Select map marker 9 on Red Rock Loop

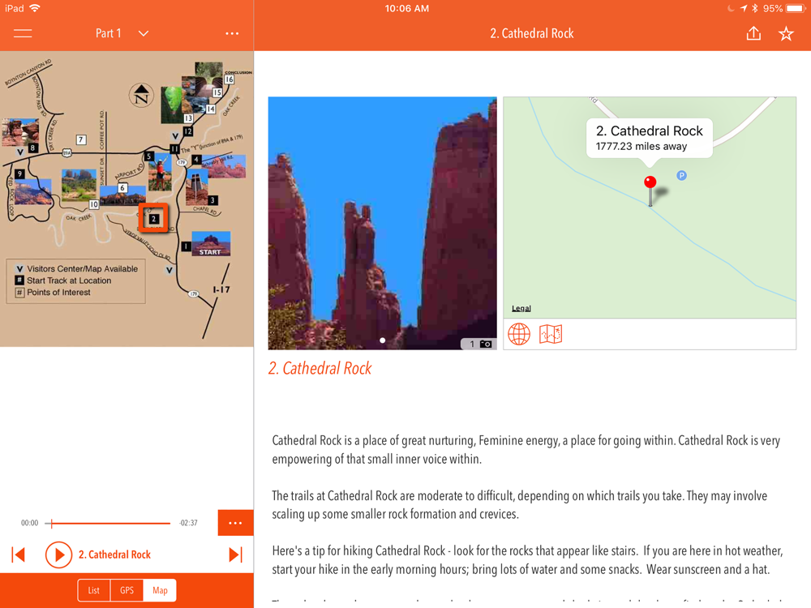[19, 173]
